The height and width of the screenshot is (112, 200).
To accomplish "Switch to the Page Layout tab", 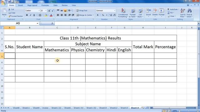I will [x=32, y=5].
